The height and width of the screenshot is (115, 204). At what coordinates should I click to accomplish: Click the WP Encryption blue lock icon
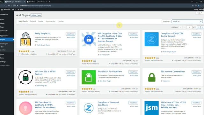click(x=89, y=39)
